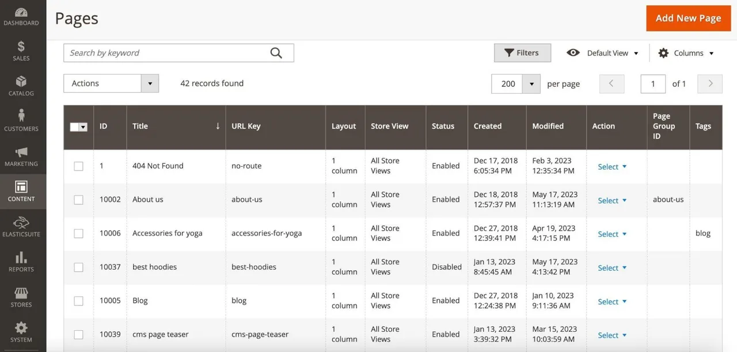This screenshot has height=352, width=737.
Task: Check the Accessories for yoga row checkbox
Action: click(x=78, y=234)
